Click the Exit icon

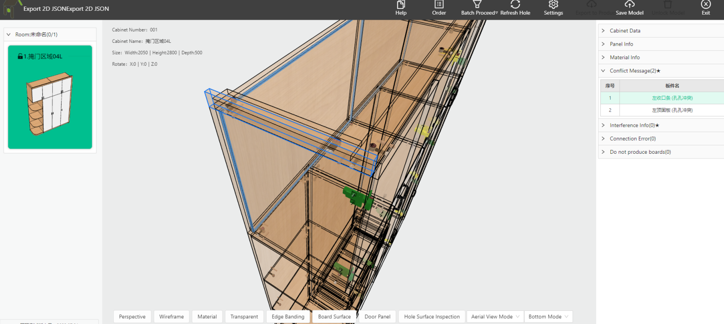(x=706, y=4)
